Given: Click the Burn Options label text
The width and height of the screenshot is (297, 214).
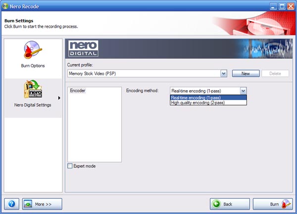Looking at the screenshot, I should pyautogui.click(x=33, y=66).
